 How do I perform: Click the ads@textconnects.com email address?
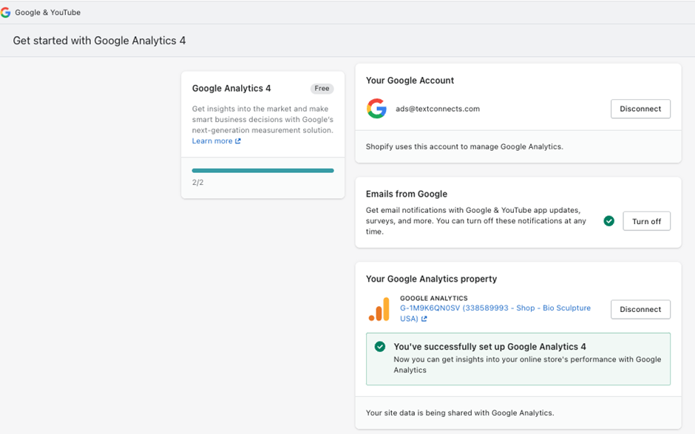[438, 109]
